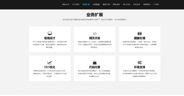184x96 pixels.
Task: Click the italic subtitle under 业务扩展 title
Action: [95, 20]
